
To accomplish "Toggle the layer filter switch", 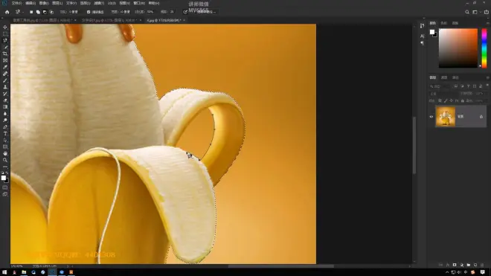I will tap(487, 86).
